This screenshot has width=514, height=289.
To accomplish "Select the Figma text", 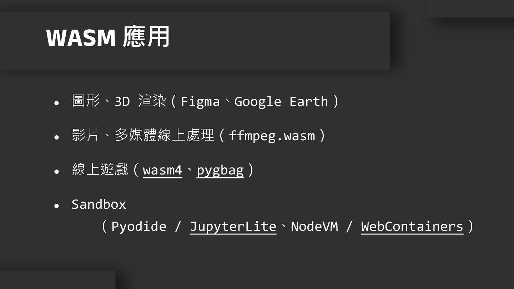I will 200,102.
